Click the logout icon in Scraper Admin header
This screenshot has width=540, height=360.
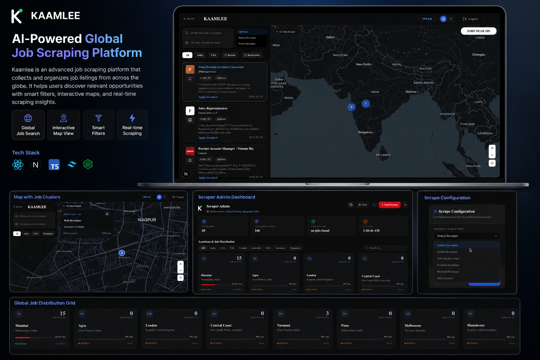405,205
